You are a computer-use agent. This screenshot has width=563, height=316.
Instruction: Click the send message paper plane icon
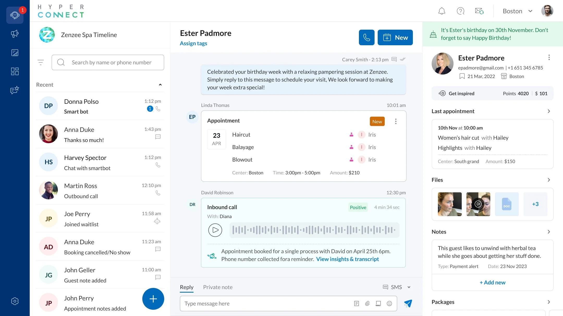coord(408,304)
